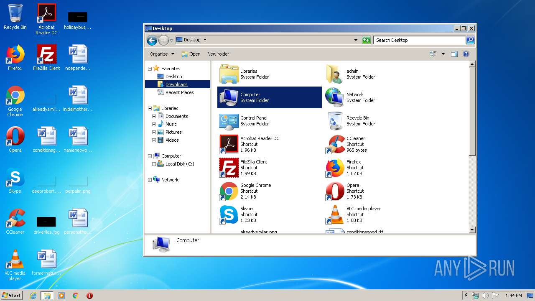This screenshot has width=535, height=301.
Task: Expand the Documents library node
Action: click(x=154, y=116)
